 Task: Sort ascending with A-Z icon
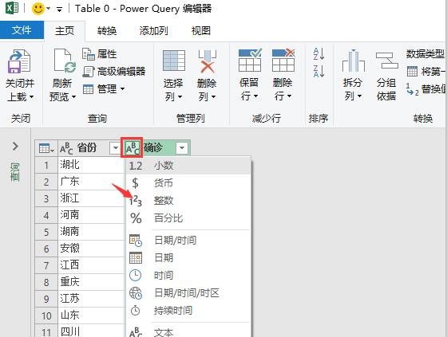[x=318, y=54]
